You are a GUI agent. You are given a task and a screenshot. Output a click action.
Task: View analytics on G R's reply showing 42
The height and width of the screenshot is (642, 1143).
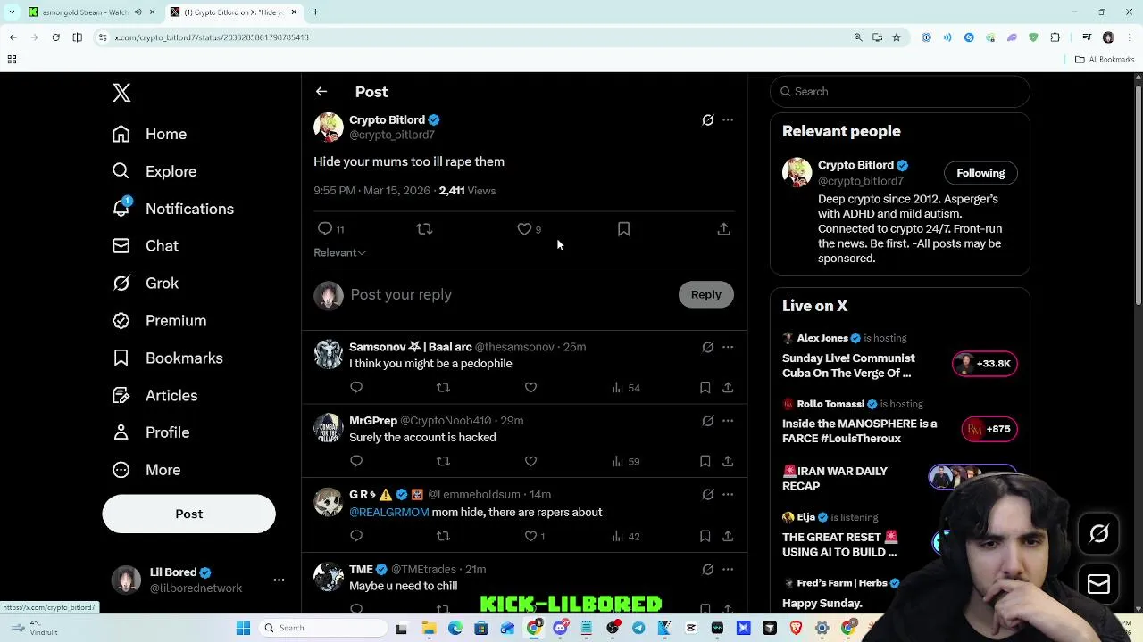(625, 536)
